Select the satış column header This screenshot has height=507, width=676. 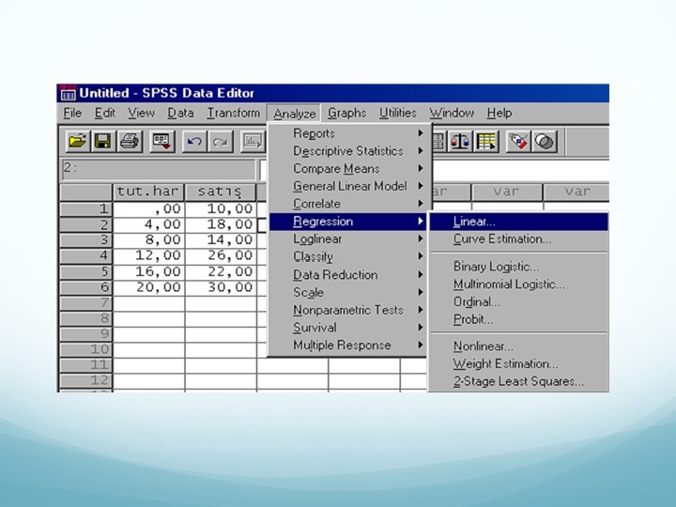point(221,192)
